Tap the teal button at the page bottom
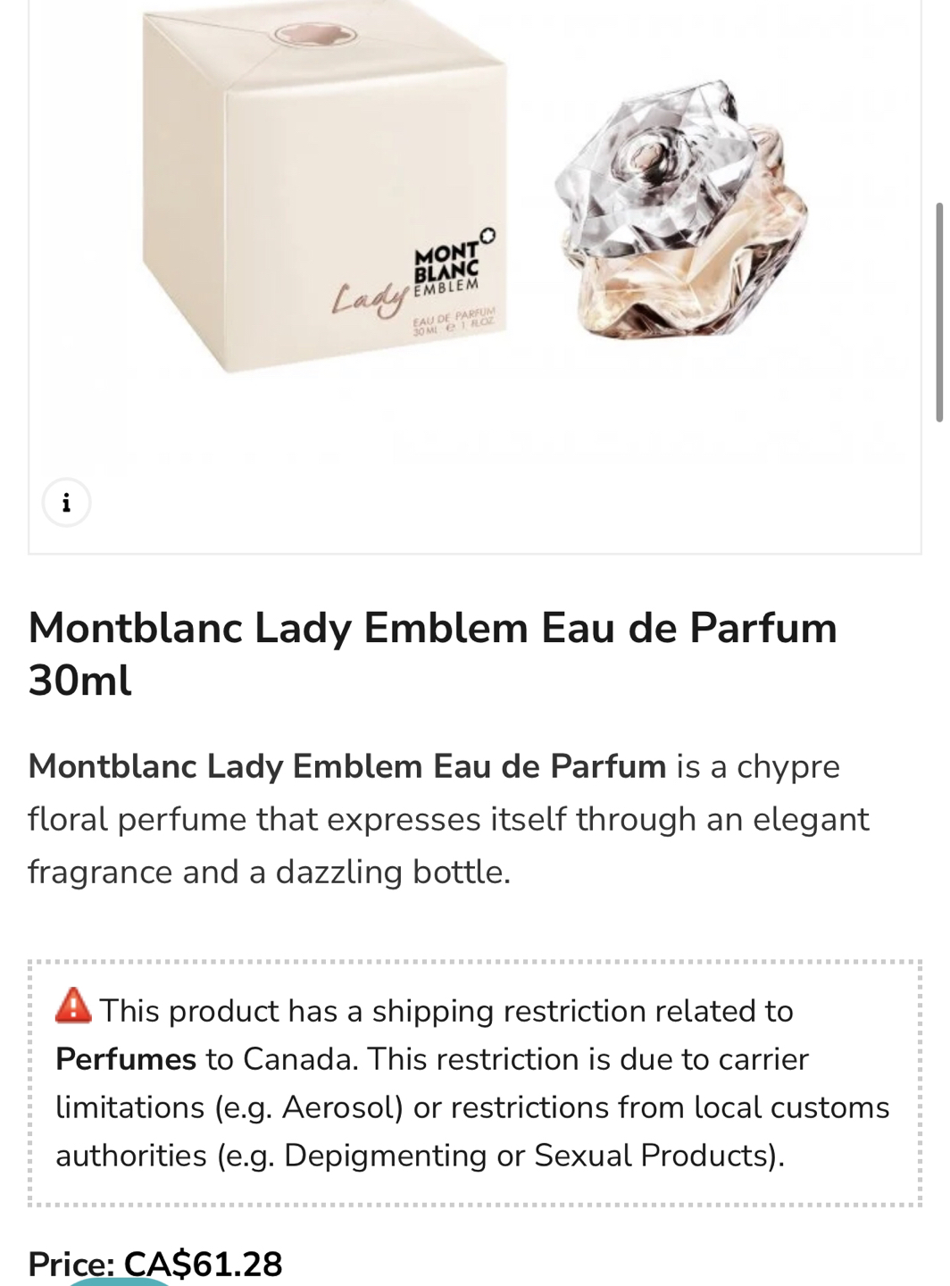Image resolution: width=950 pixels, height=1286 pixels. (119, 1281)
